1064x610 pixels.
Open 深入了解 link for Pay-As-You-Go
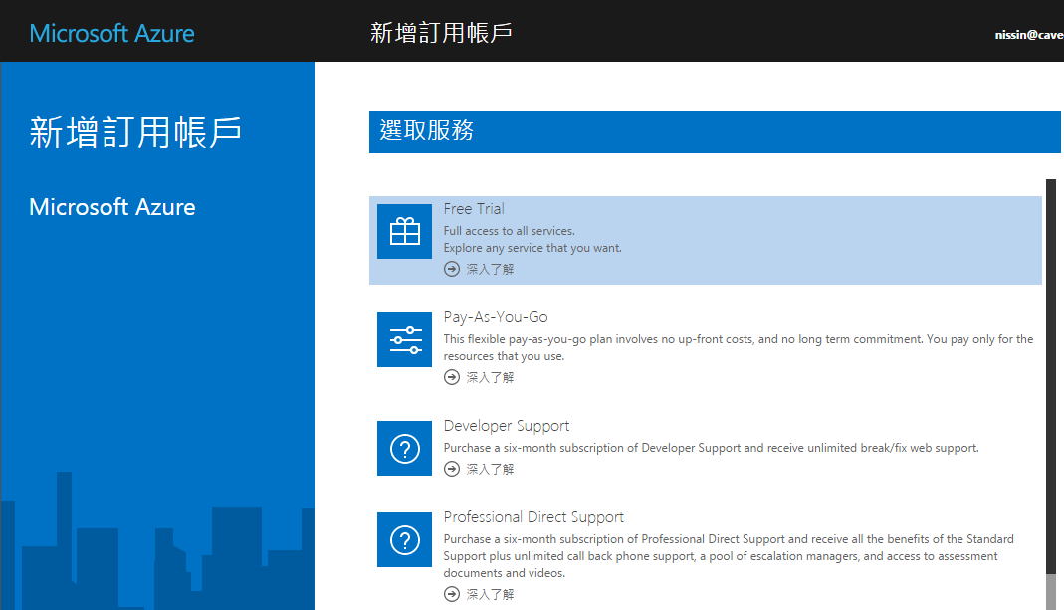click(x=490, y=378)
